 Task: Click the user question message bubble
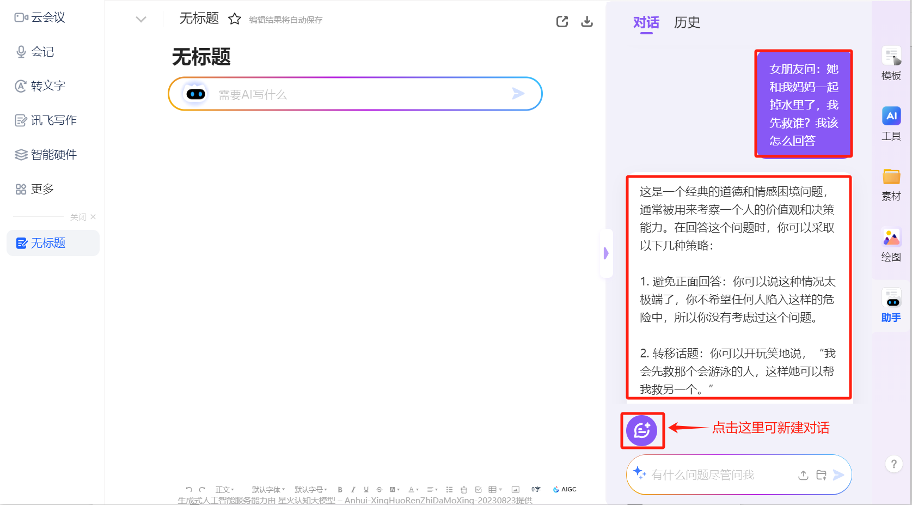click(x=804, y=105)
